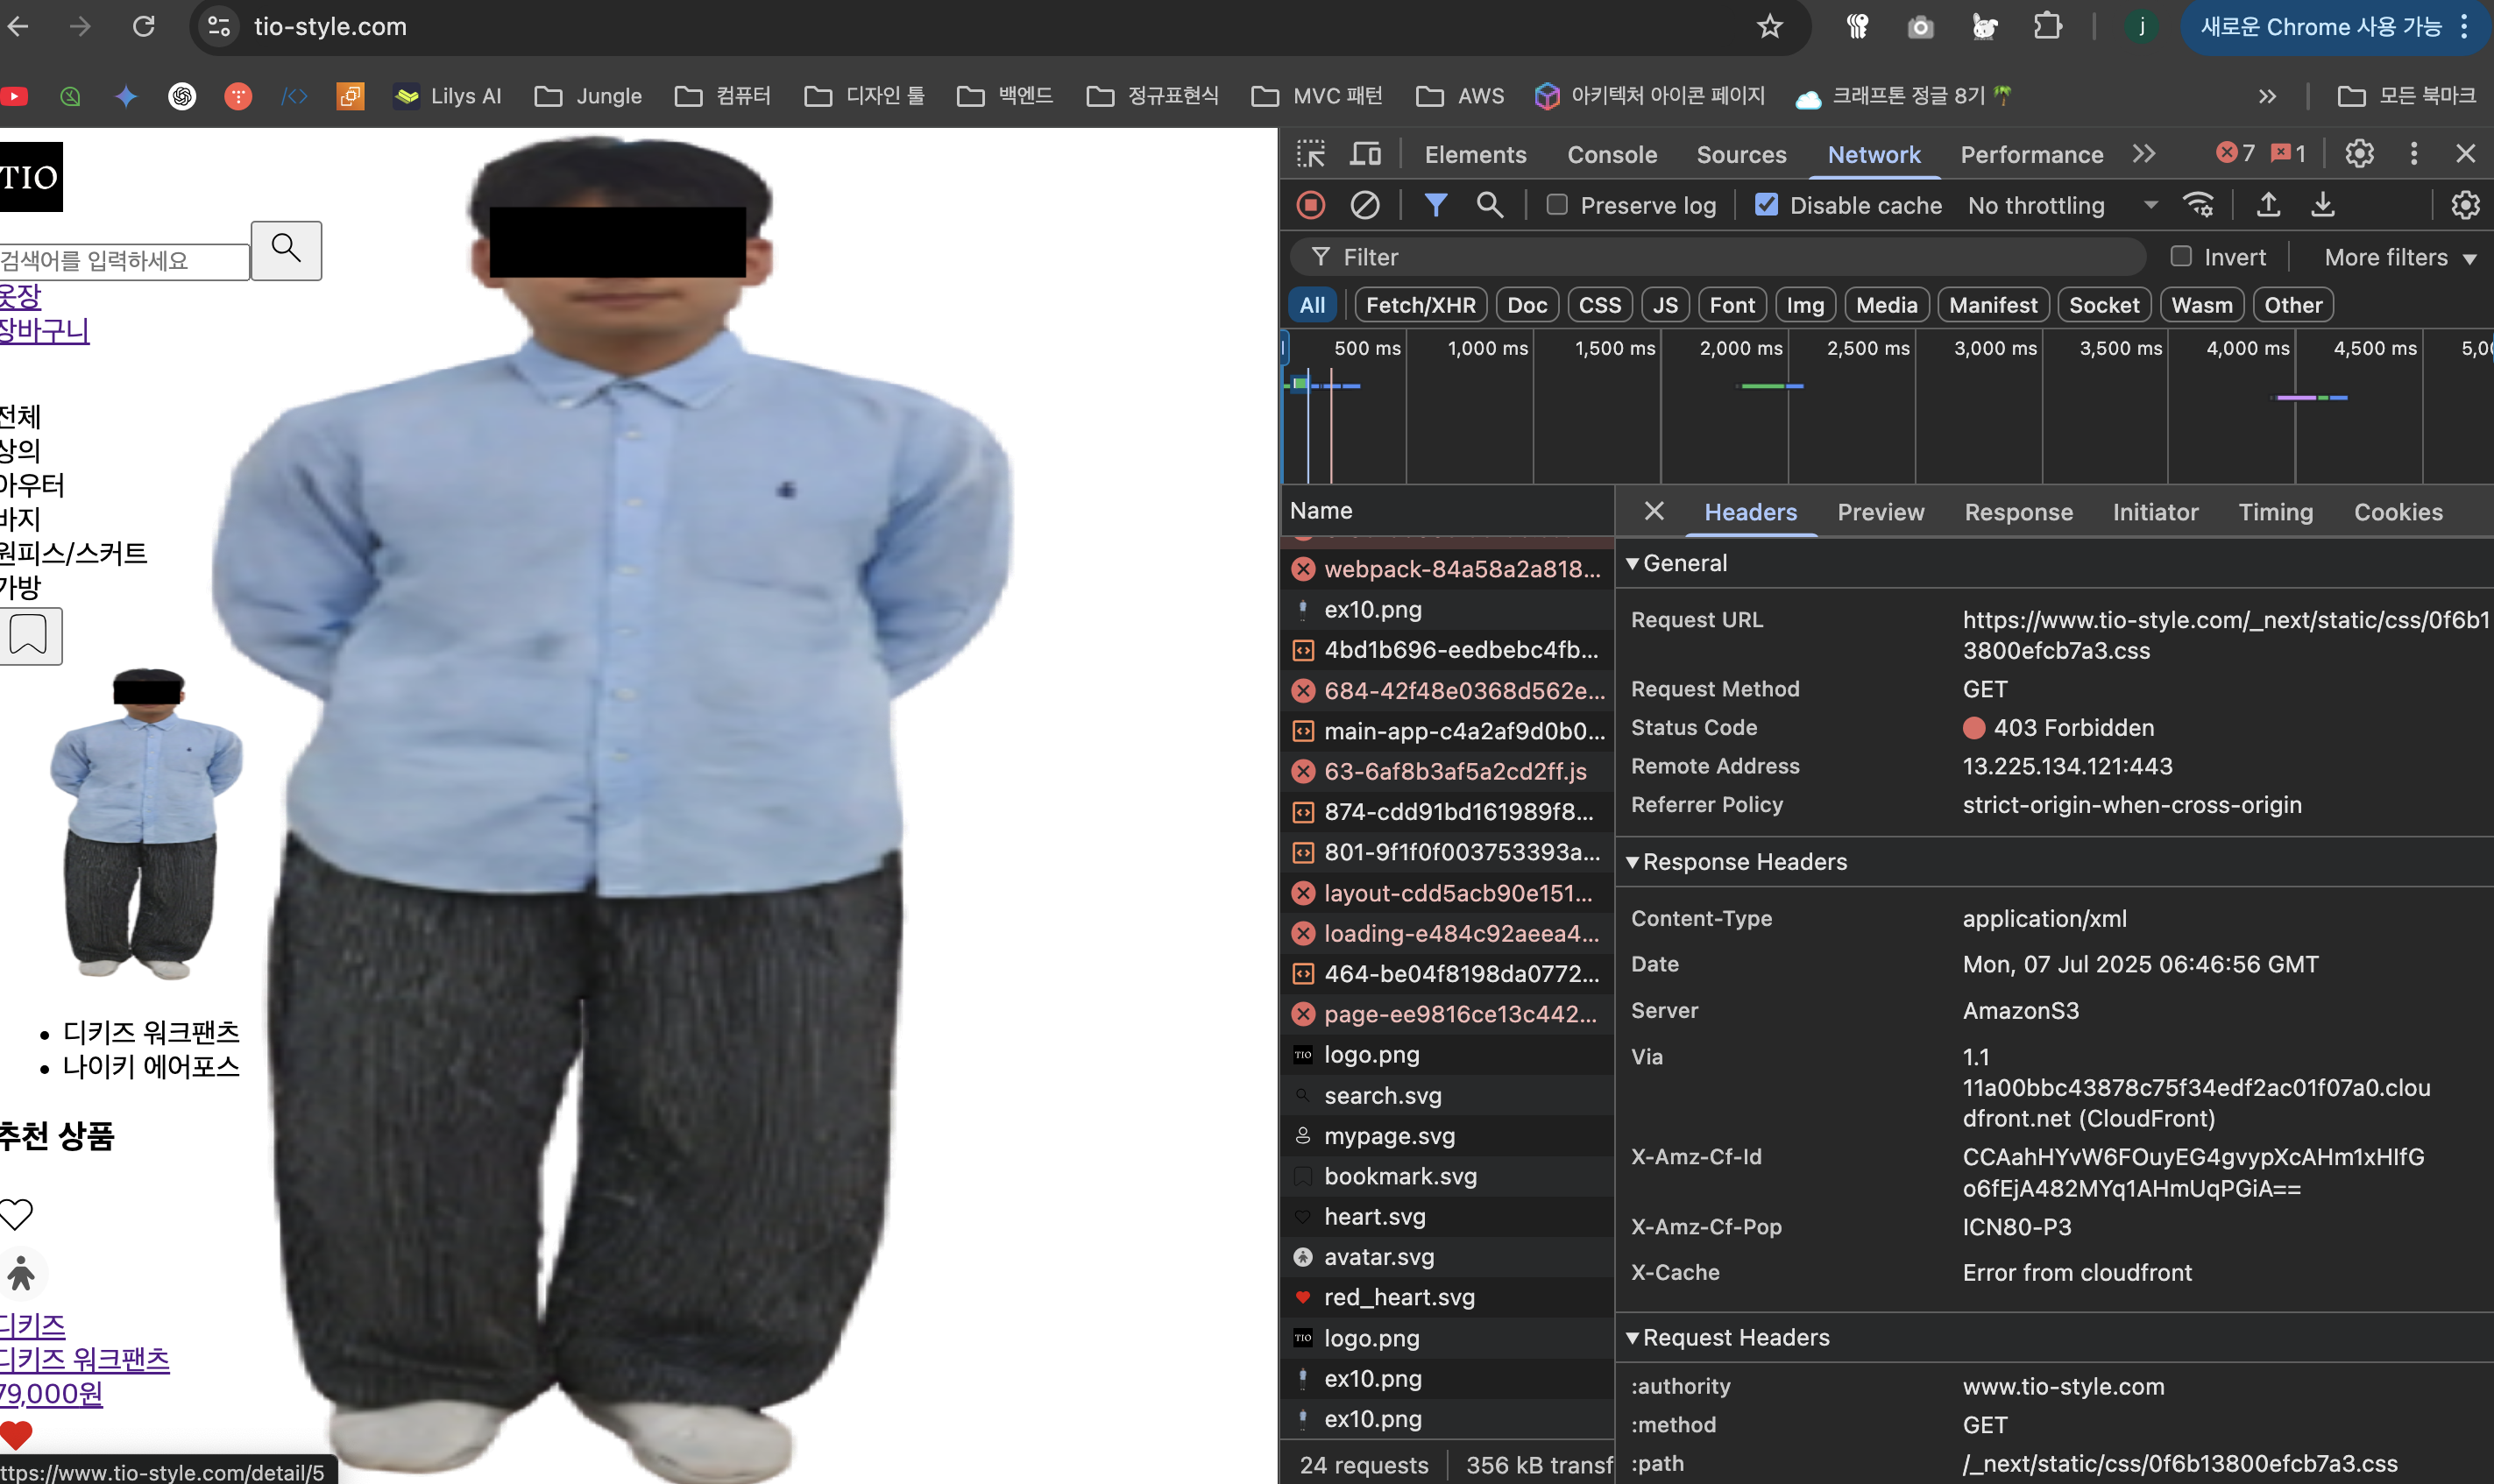Open the inspect element picker tool

pos(1311,154)
